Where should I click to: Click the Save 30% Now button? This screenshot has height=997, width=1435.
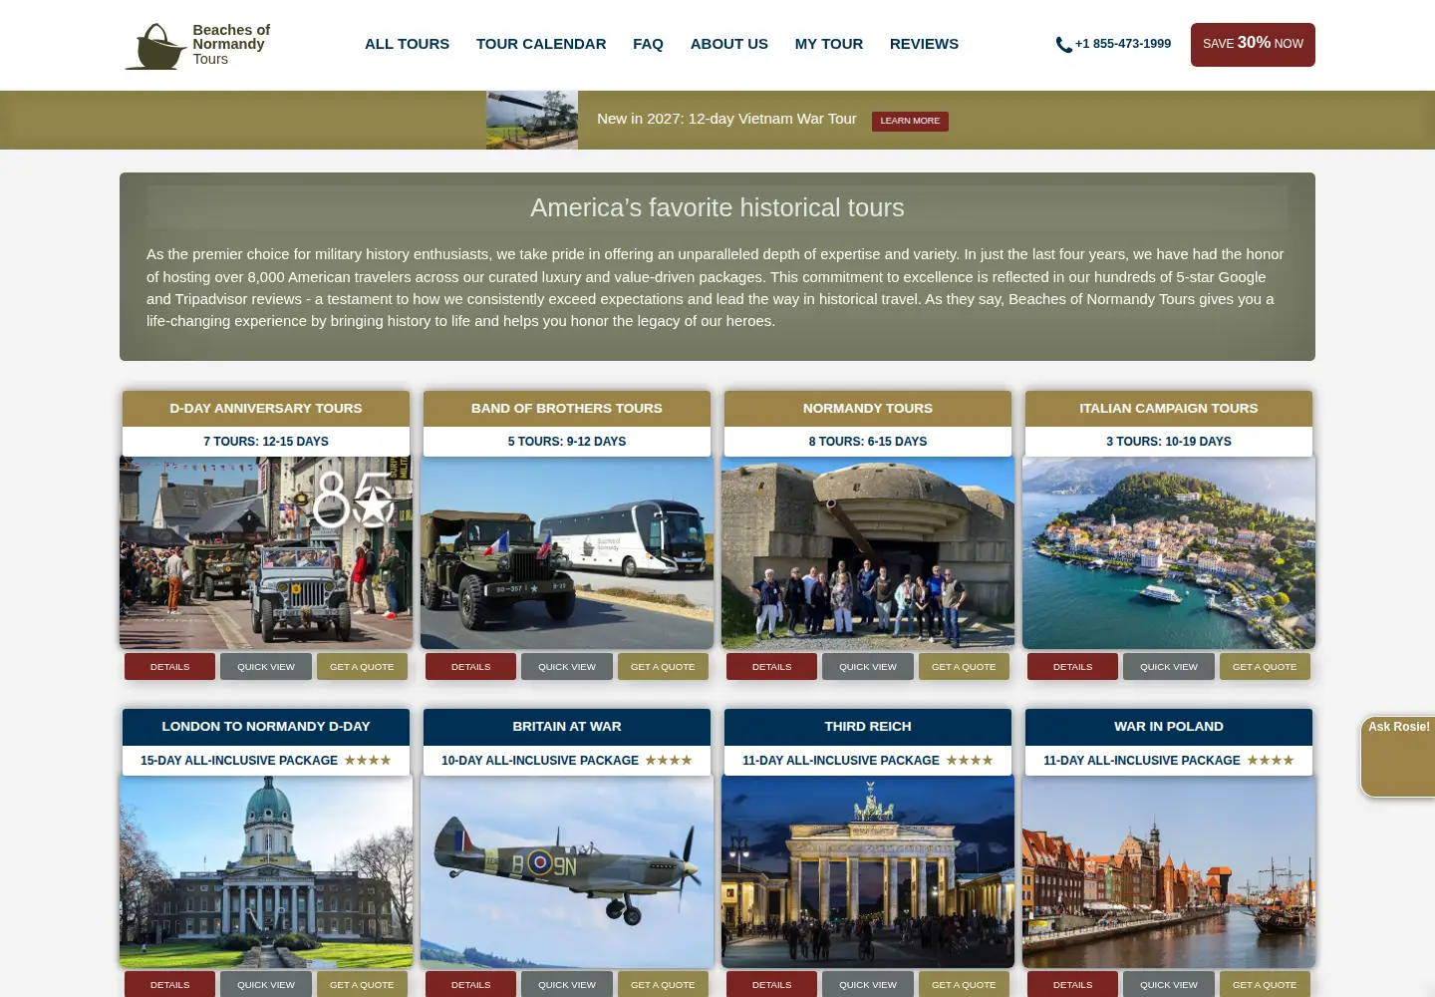tap(1253, 45)
